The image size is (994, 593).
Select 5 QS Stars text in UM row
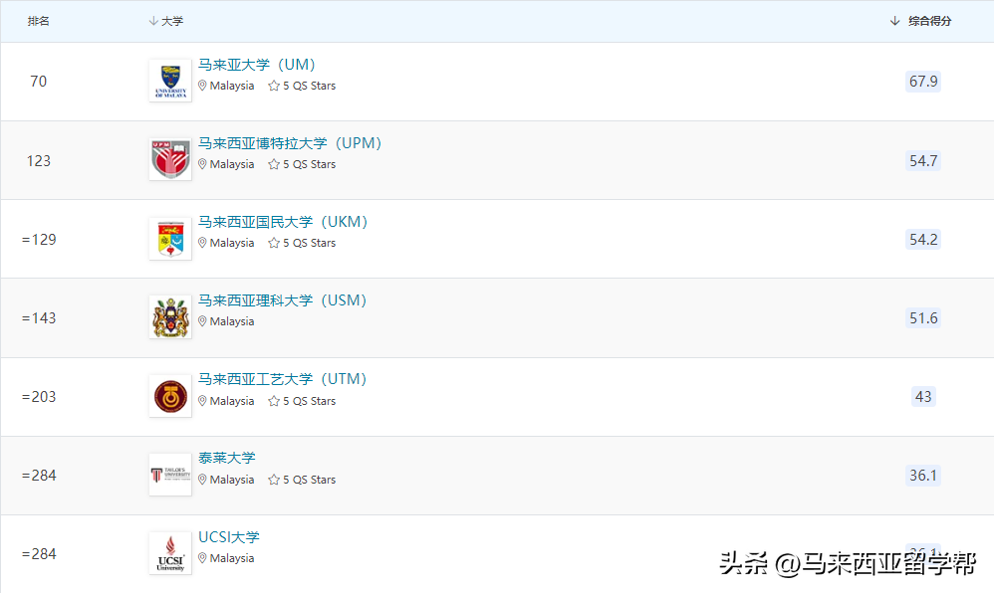coord(310,86)
